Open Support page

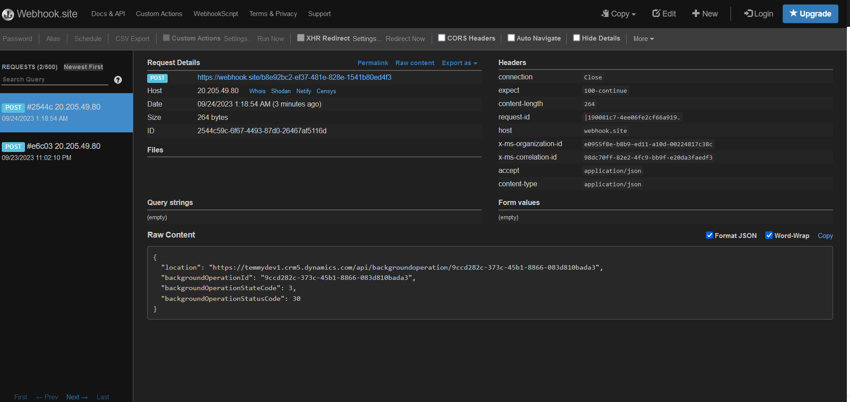319,14
